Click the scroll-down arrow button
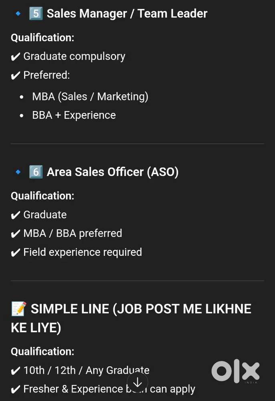Screen dimensions: 275x401 pos(137,382)
